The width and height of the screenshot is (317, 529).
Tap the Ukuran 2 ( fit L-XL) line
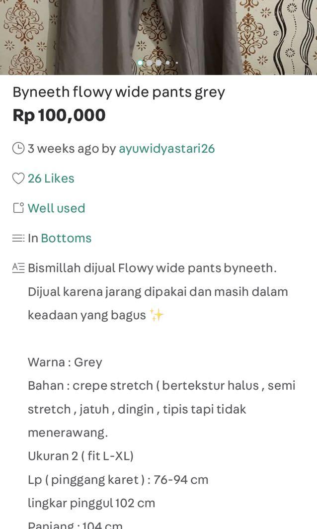pos(80,456)
